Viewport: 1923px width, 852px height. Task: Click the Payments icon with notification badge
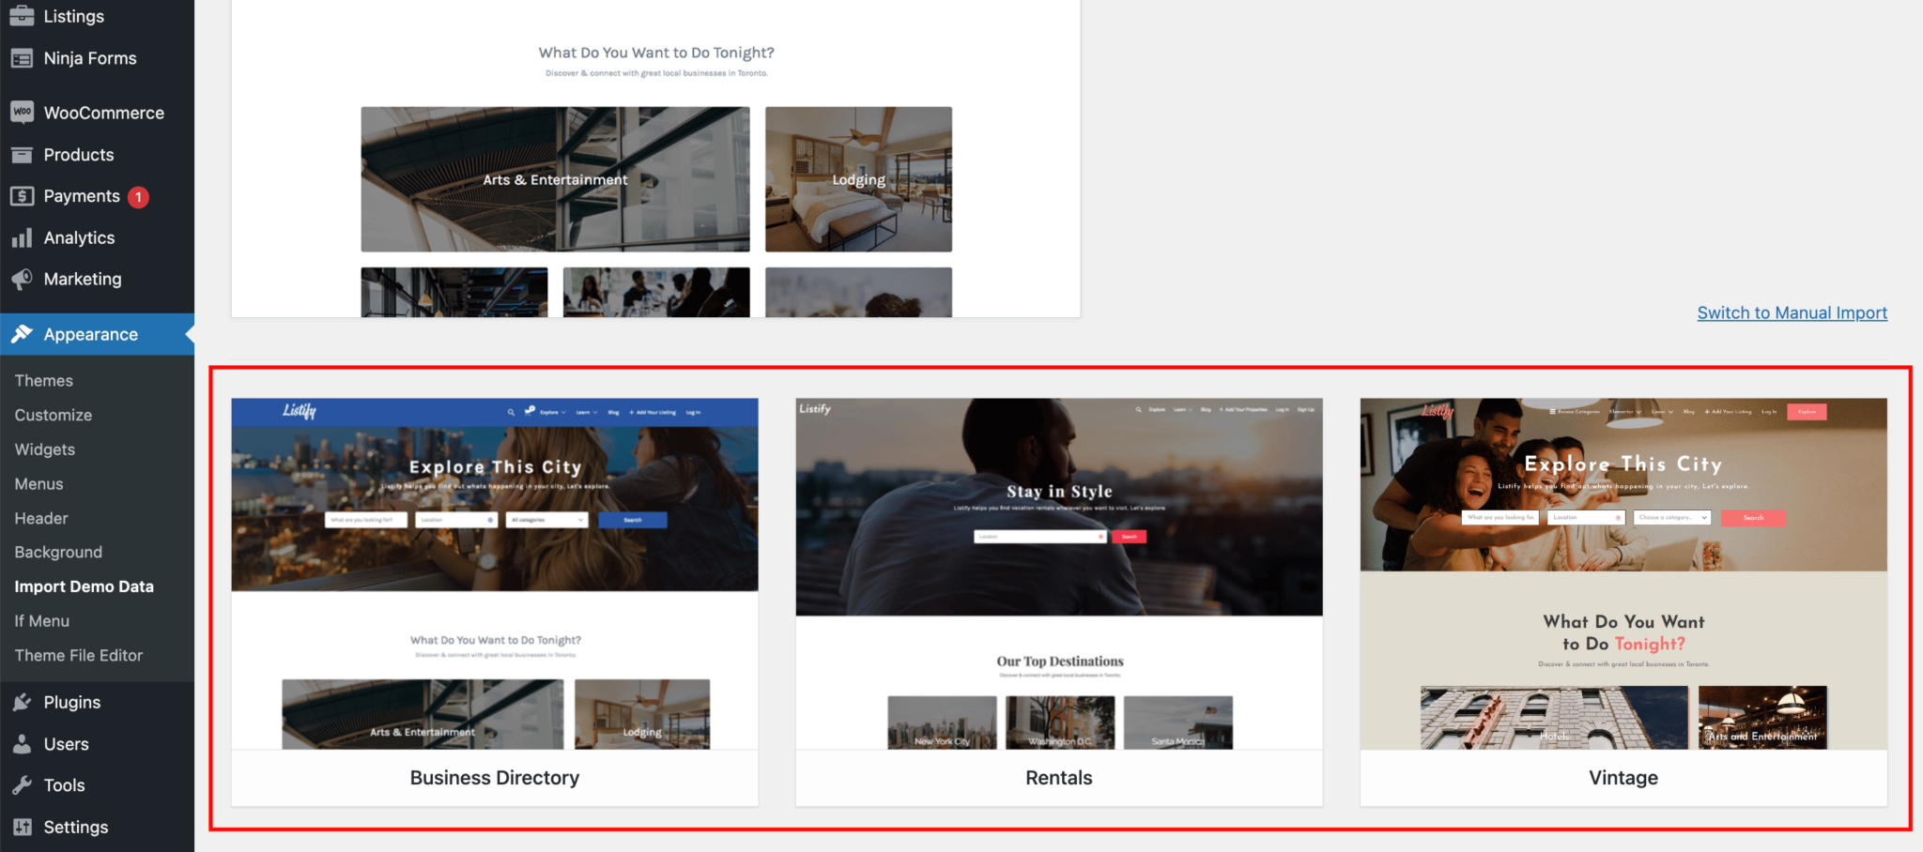[21, 196]
